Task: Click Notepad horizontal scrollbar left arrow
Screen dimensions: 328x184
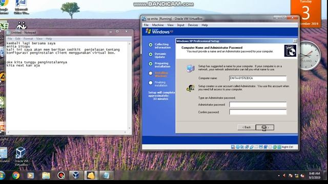Action: click(8, 132)
